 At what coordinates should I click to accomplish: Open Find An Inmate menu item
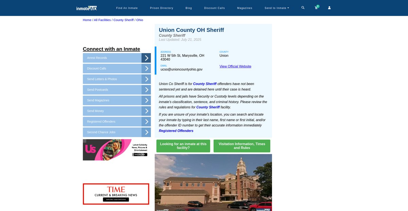coord(127,8)
